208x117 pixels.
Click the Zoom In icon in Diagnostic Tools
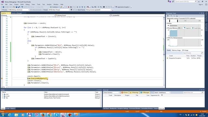171,16
